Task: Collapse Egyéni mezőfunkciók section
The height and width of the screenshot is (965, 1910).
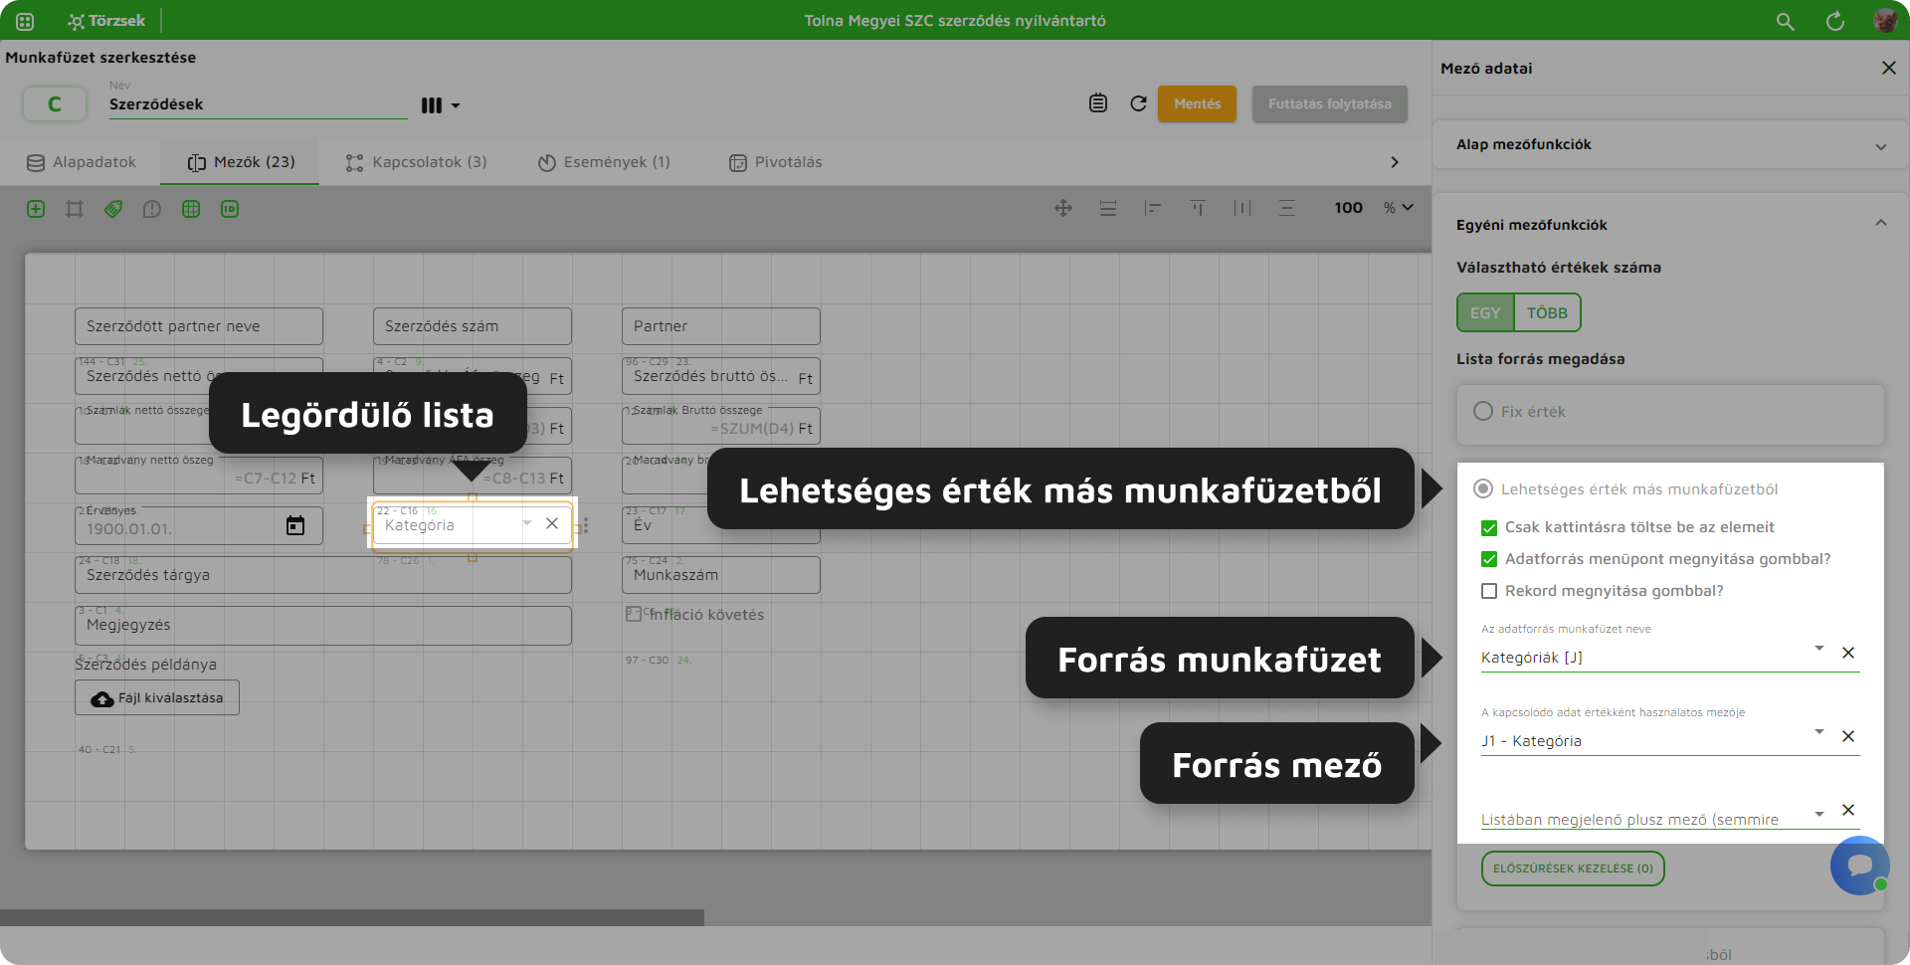Action: (1881, 224)
